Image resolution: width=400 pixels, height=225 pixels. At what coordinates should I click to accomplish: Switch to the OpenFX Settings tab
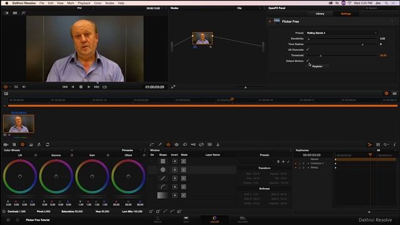(x=346, y=14)
